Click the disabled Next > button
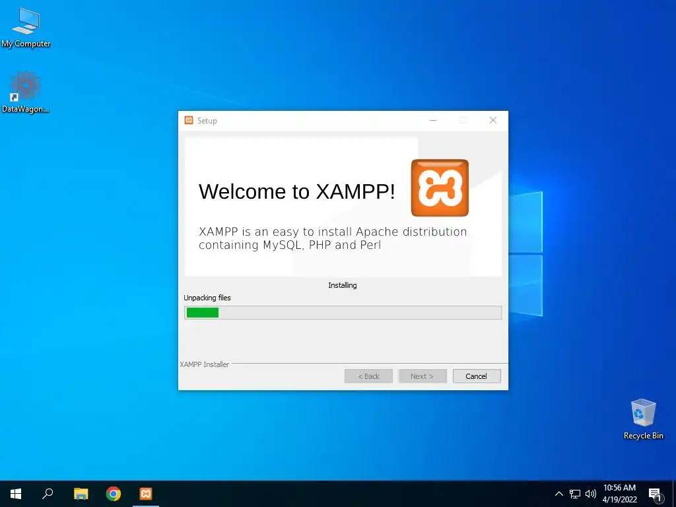Viewport: 676px width, 507px height. click(422, 376)
